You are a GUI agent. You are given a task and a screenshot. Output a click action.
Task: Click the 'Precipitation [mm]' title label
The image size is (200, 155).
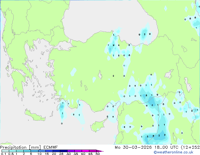pyautogui.click(x=21, y=147)
